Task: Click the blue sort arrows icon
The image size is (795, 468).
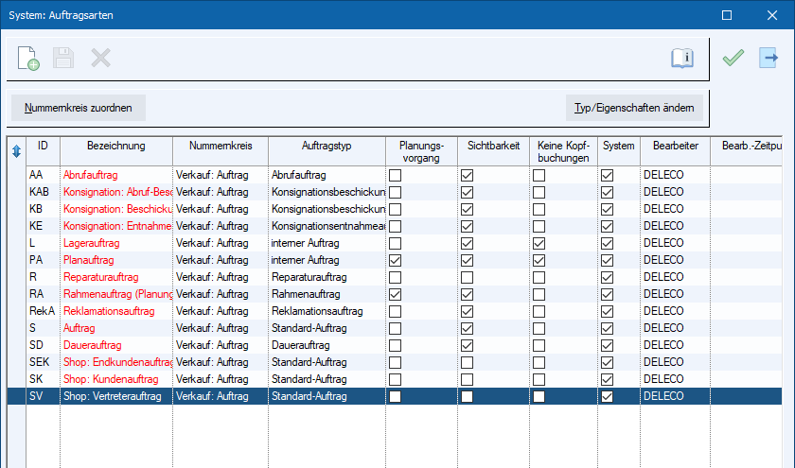Action: (16, 151)
